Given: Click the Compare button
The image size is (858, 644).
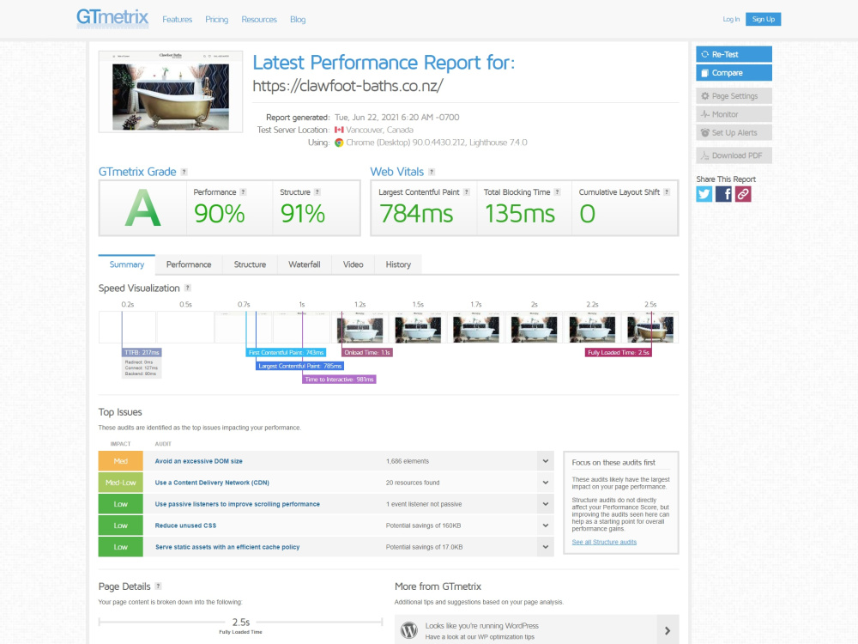Looking at the screenshot, I should click(x=734, y=73).
